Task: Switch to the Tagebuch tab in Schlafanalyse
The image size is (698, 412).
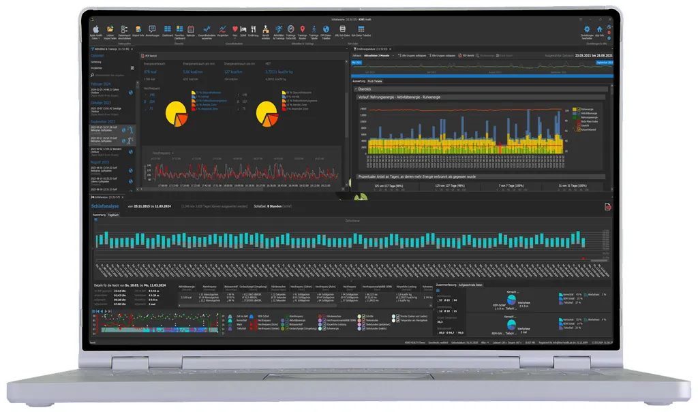Action: [113, 214]
